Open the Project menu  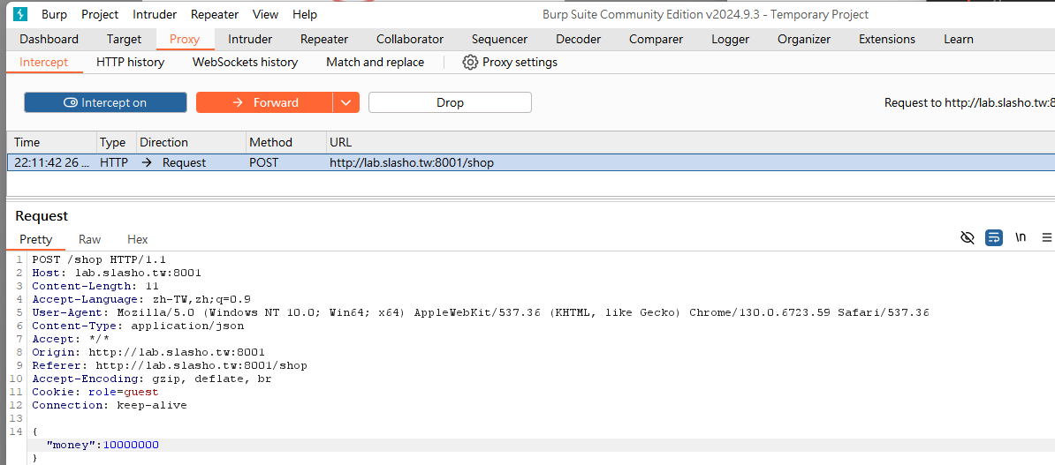(100, 14)
